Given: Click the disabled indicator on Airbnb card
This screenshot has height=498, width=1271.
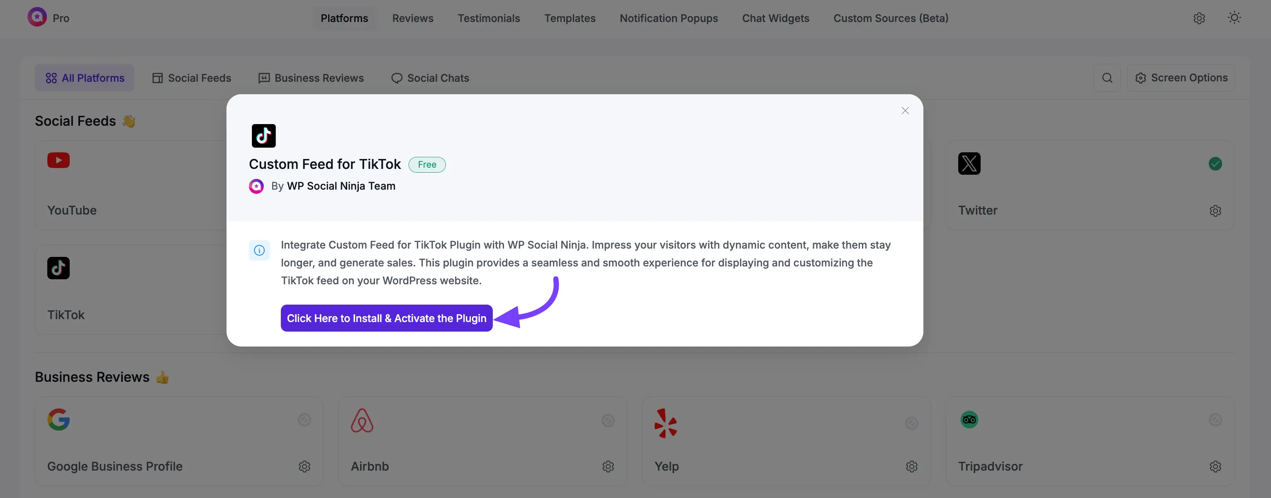Looking at the screenshot, I should 608,420.
